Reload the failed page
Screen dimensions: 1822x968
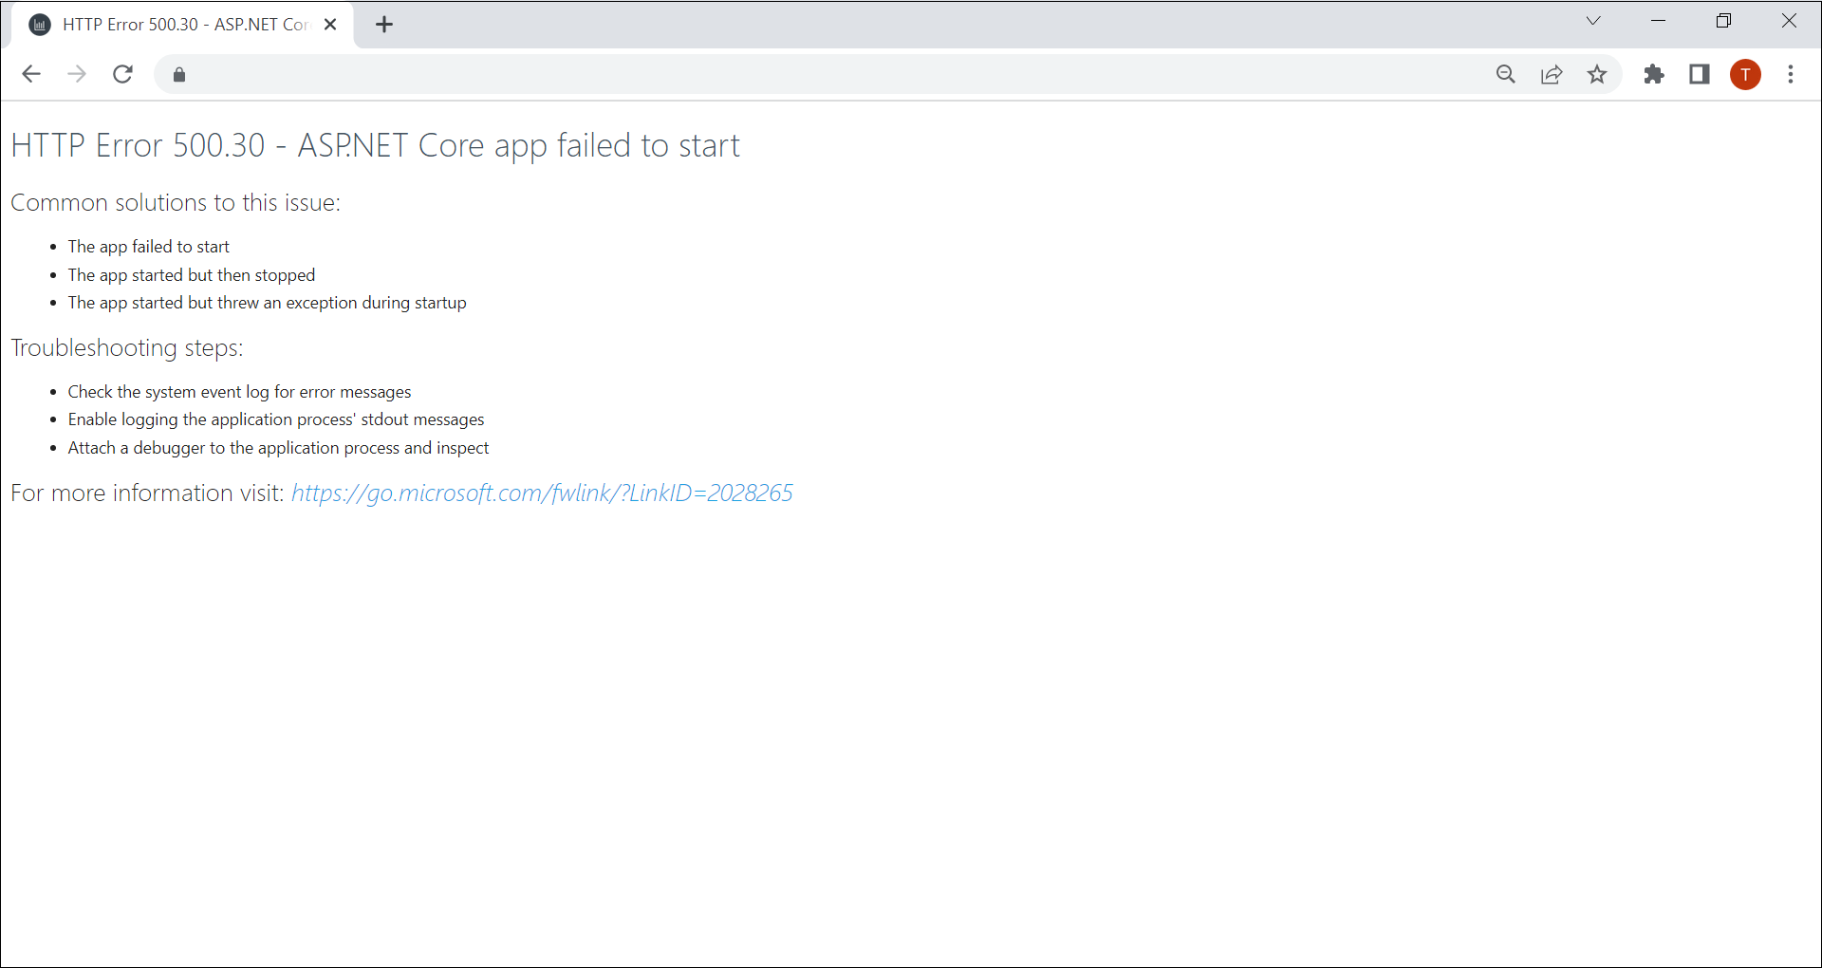click(122, 74)
